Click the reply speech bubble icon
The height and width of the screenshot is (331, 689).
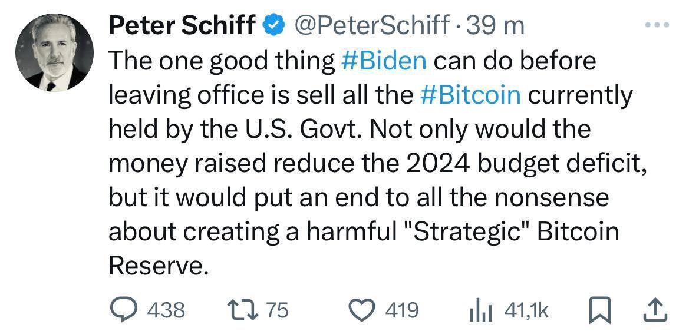[123, 309]
